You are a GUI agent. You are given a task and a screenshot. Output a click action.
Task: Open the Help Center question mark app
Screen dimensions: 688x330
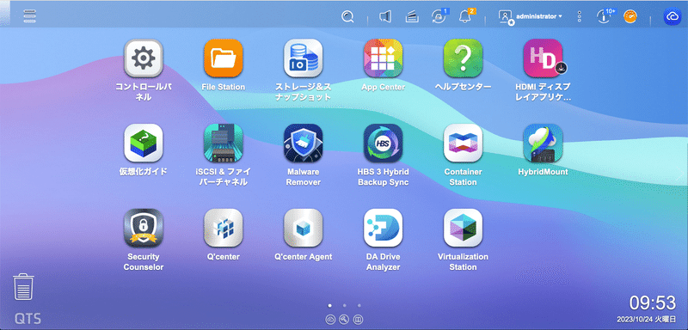463,58
